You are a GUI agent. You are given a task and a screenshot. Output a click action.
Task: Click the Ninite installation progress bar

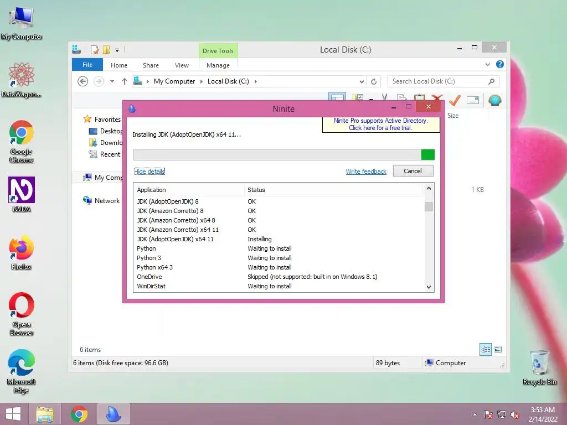click(x=283, y=155)
